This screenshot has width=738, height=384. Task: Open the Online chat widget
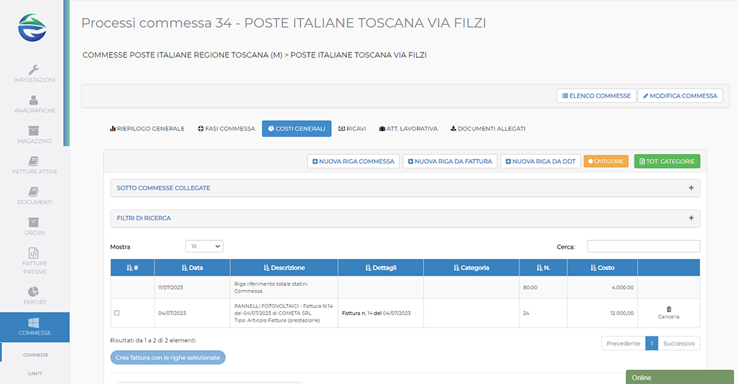coord(680,377)
